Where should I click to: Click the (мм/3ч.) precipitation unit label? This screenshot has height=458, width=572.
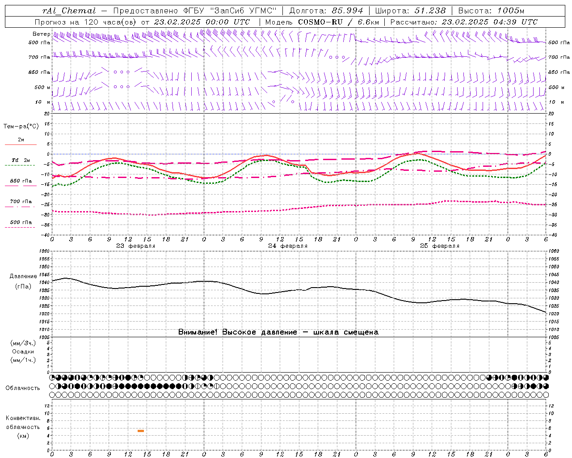point(23,343)
